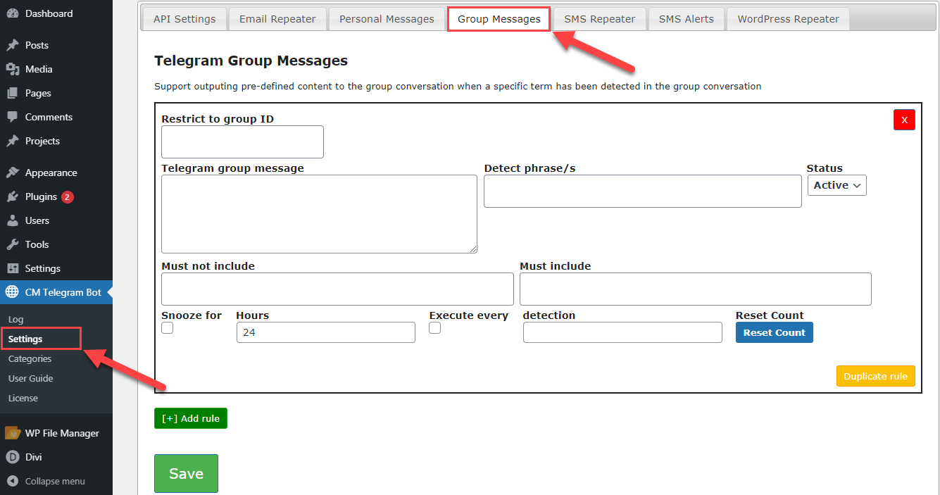Open the SMS Alerts tab
940x495 pixels.
tap(687, 19)
